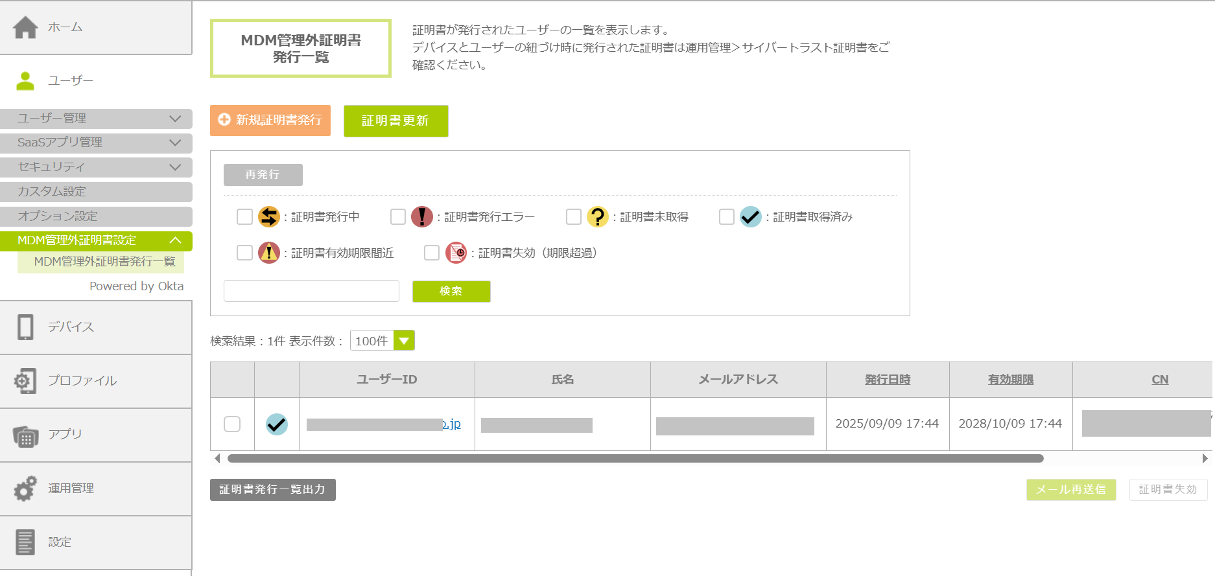
Task: Select the first table row checkbox
Action: pos(232,424)
